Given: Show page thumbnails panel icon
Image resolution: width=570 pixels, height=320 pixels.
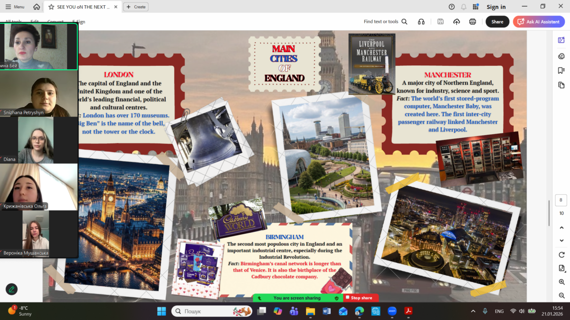Looking at the screenshot, I should pyautogui.click(x=561, y=85).
